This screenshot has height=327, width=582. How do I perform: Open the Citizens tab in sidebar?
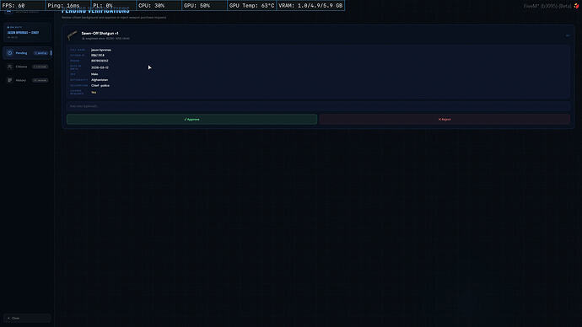(27, 67)
